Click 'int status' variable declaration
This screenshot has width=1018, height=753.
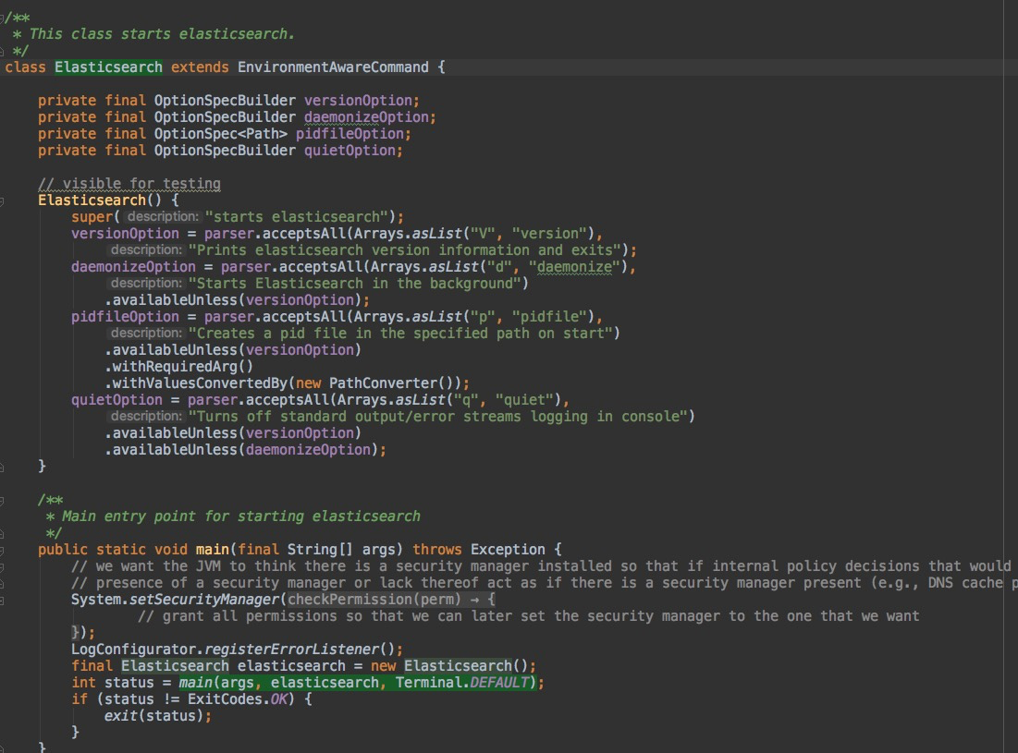pos(112,683)
